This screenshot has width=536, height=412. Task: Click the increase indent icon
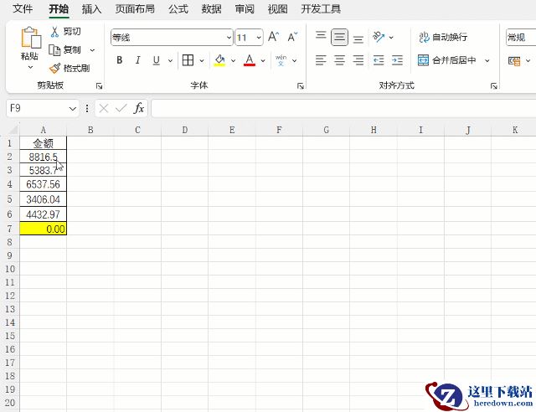396,60
